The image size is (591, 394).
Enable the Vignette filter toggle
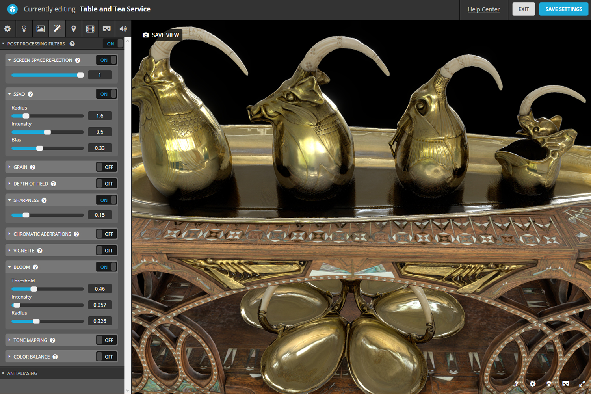(x=106, y=251)
